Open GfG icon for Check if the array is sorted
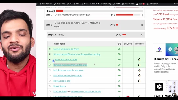This screenshot has width=178, height=100. pyautogui.click(x=119, y=60)
